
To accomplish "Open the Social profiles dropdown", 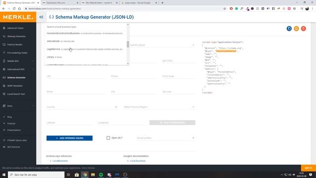I will tap(166, 138).
